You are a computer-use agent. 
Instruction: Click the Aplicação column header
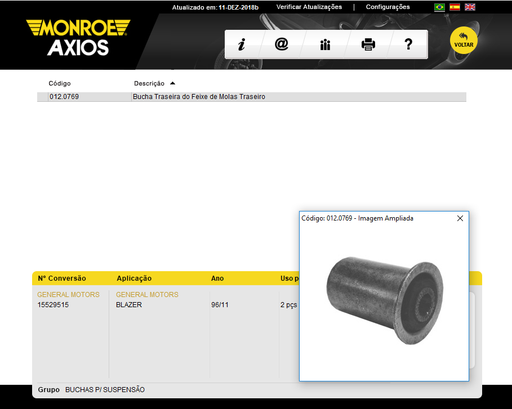coord(134,278)
